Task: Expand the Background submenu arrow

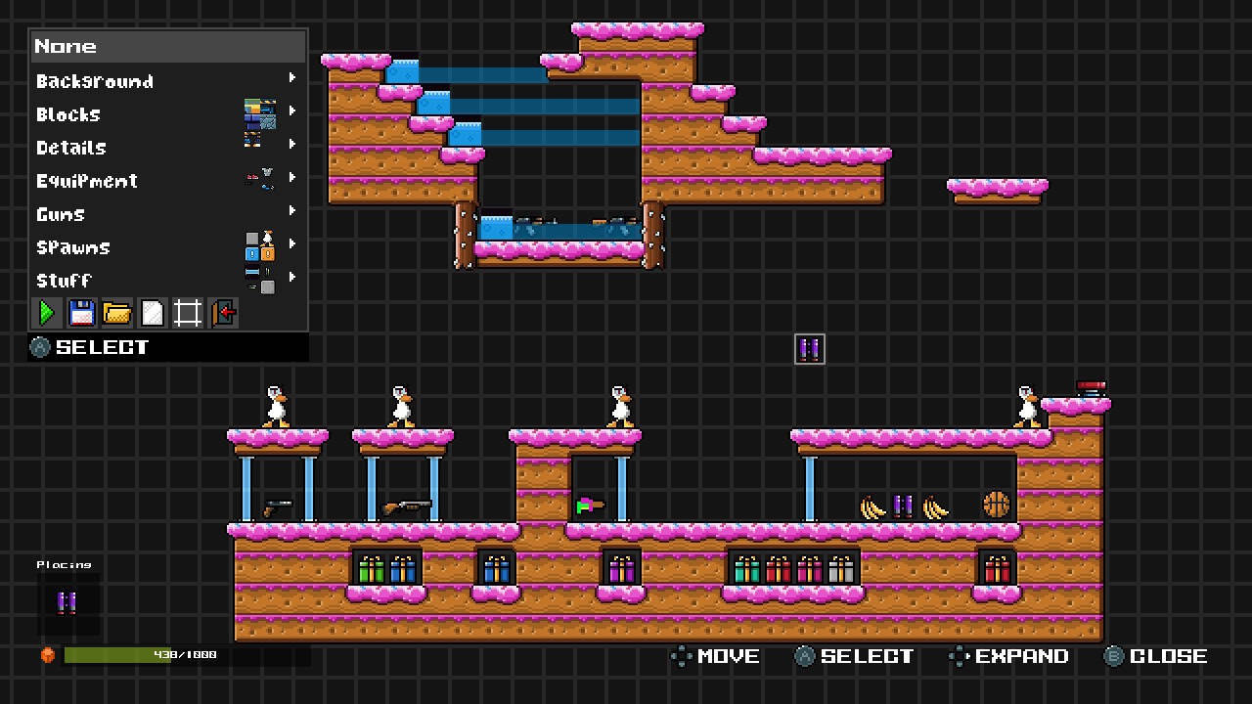Action: click(291, 78)
